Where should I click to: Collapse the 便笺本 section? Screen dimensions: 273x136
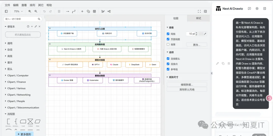click(10, 26)
